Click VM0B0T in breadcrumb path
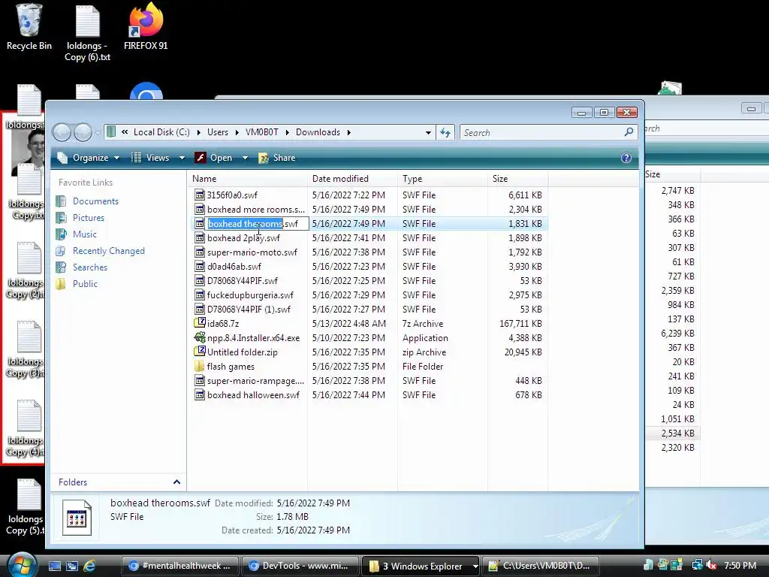Screen dimensions: 769x577 tap(262, 132)
